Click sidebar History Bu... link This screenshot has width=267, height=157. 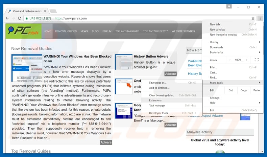click(x=195, y=74)
